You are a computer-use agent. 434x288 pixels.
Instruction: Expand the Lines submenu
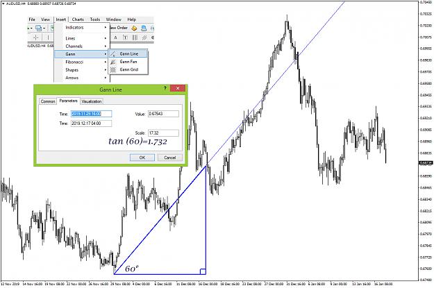pos(82,38)
